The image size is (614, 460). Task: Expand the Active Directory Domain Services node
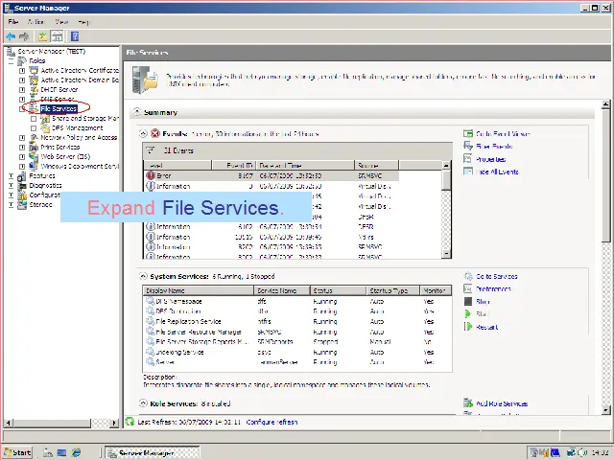(22, 80)
